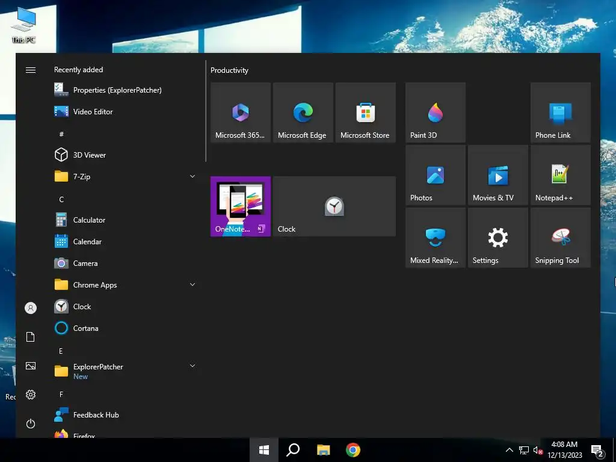
Task: Launch Camera from the app list
Action: [125, 263]
